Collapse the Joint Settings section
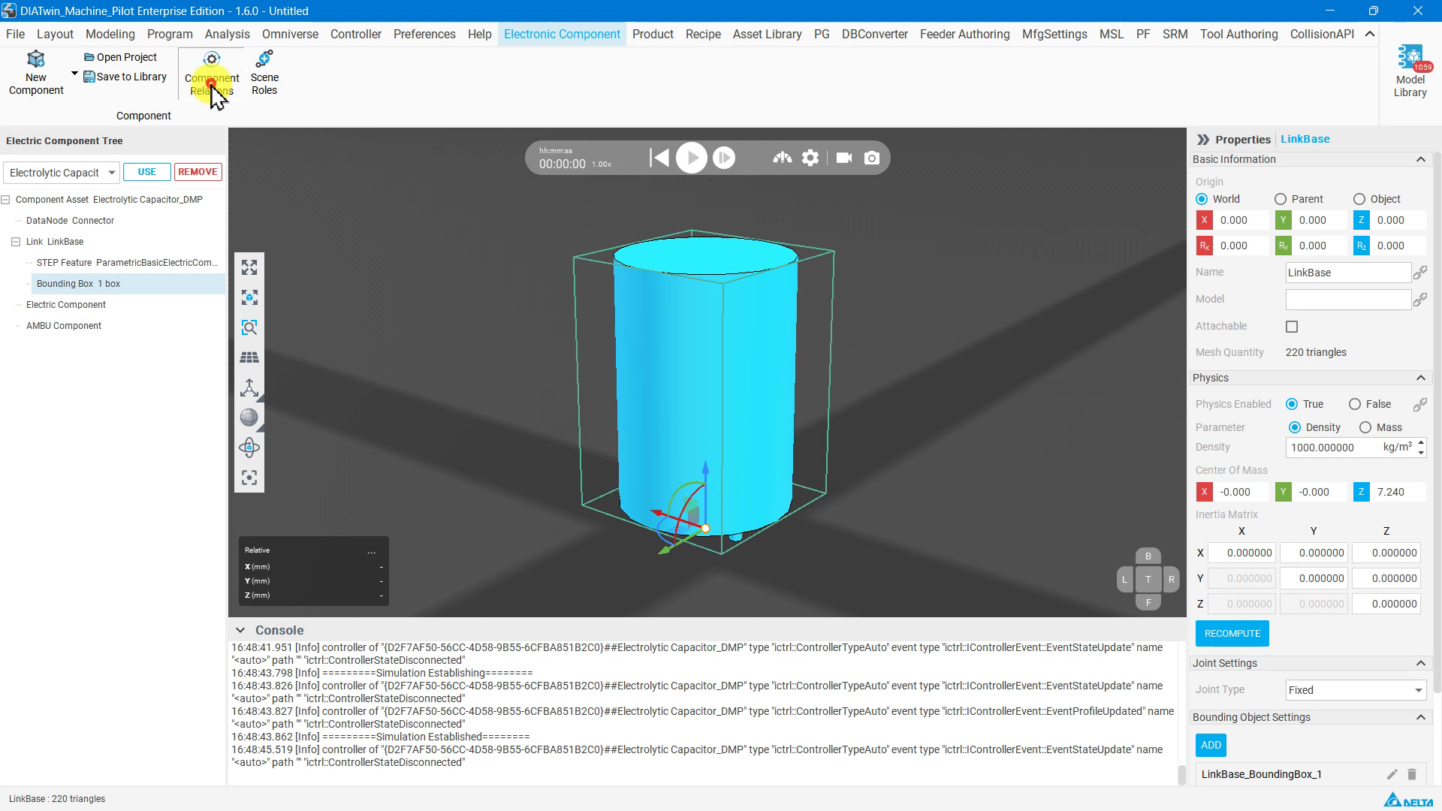The height and width of the screenshot is (811, 1442). pyautogui.click(x=1420, y=663)
